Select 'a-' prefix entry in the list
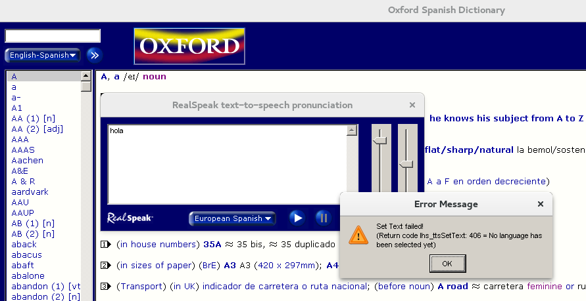Screen dimensions: 586x301 click(x=16, y=97)
